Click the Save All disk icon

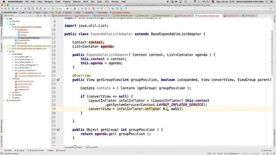pyautogui.click(x=6, y=9)
